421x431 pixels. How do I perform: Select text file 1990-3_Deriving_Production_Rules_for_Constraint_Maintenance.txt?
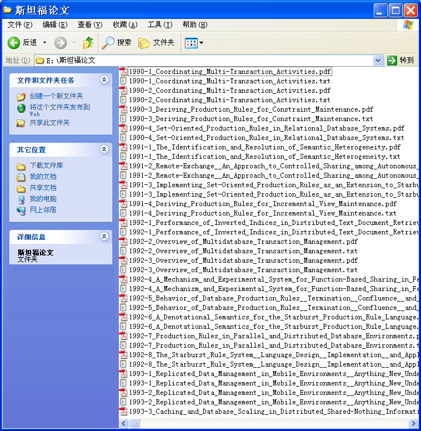[x=250, y=119]
